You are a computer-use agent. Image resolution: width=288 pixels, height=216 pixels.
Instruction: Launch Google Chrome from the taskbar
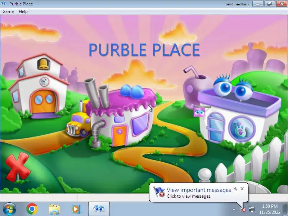(32, 209)
